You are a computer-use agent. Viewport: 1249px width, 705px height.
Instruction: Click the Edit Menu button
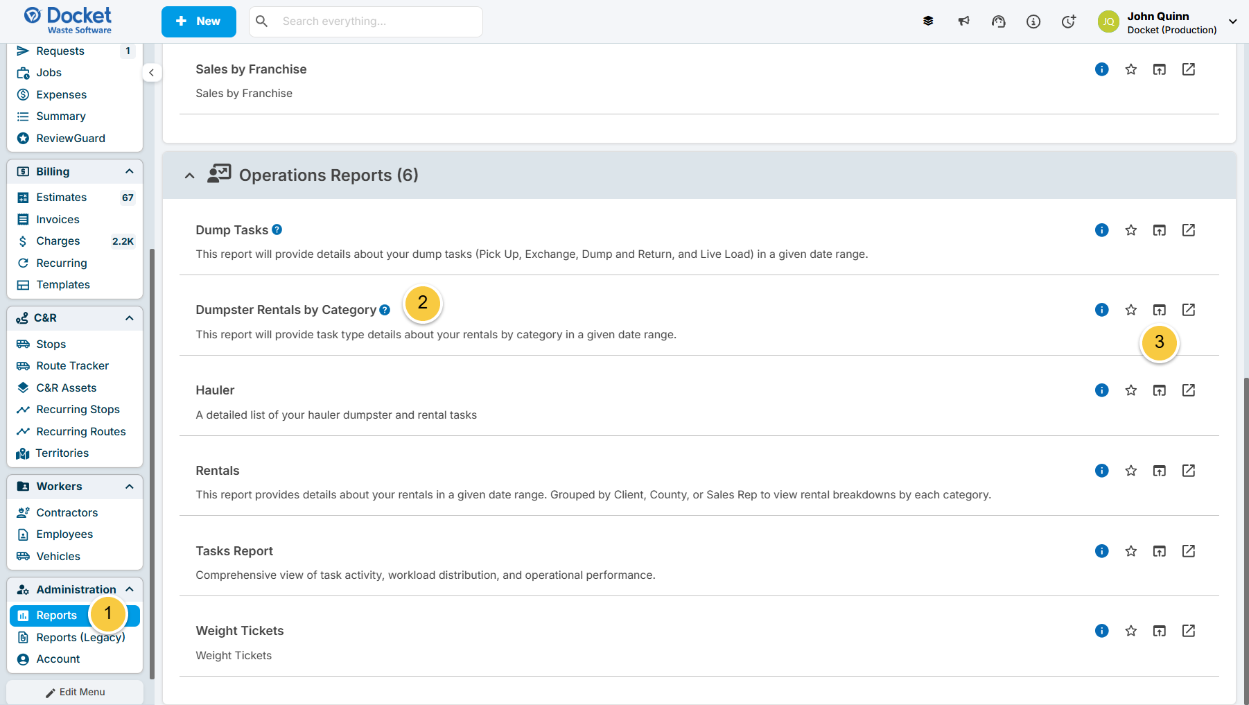75,692
